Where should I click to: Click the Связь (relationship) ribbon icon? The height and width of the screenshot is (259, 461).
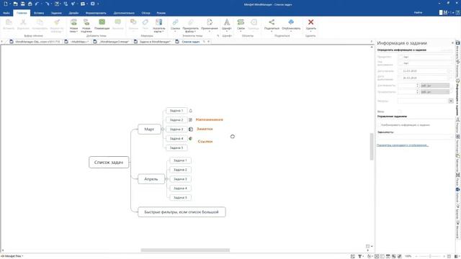(241, 22)
